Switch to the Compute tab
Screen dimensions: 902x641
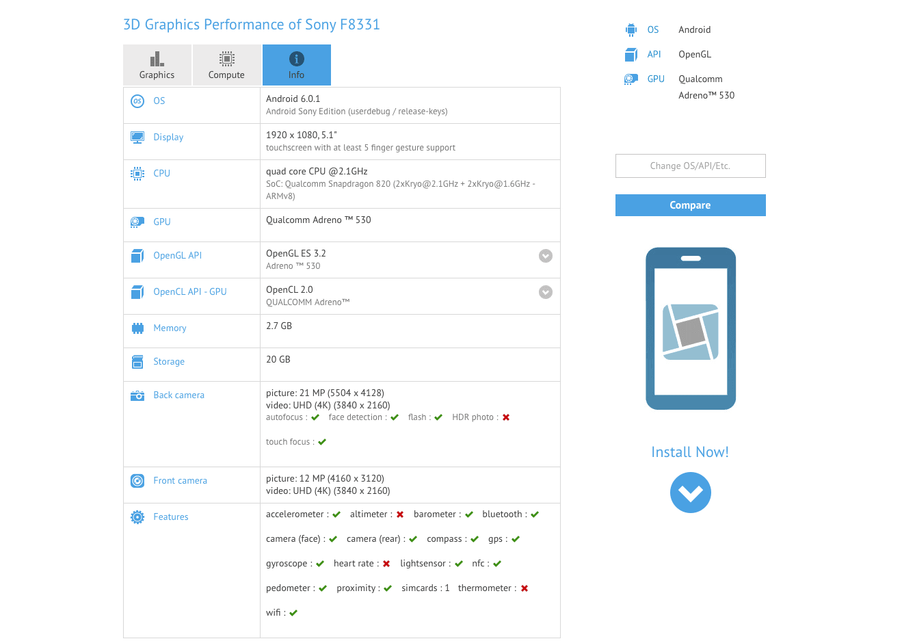point(226,65)
